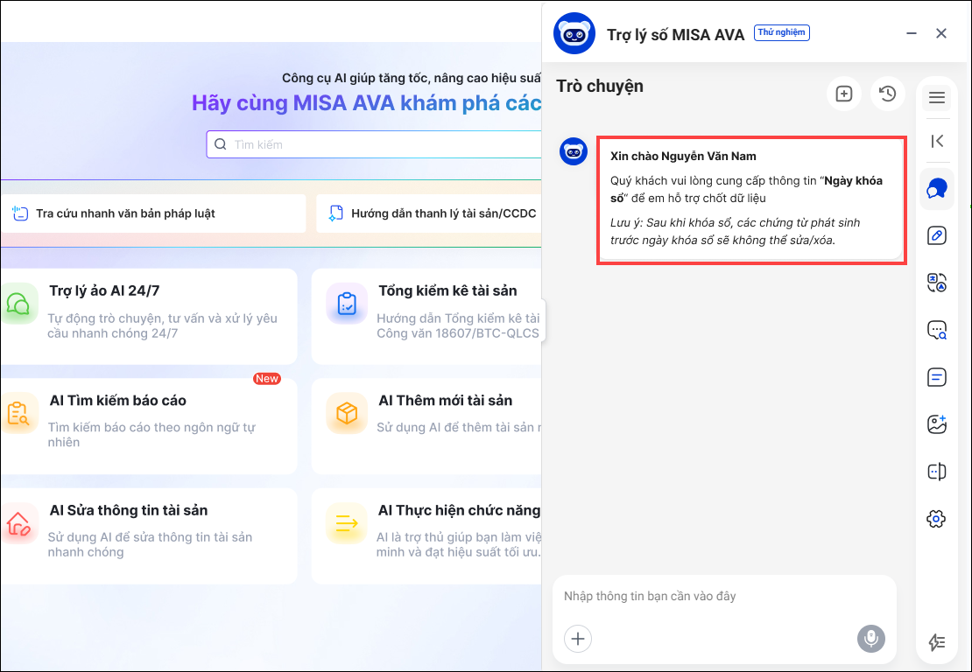Click the panel collapse handle on left edge
972x672 pixels.
click(543, 320)
